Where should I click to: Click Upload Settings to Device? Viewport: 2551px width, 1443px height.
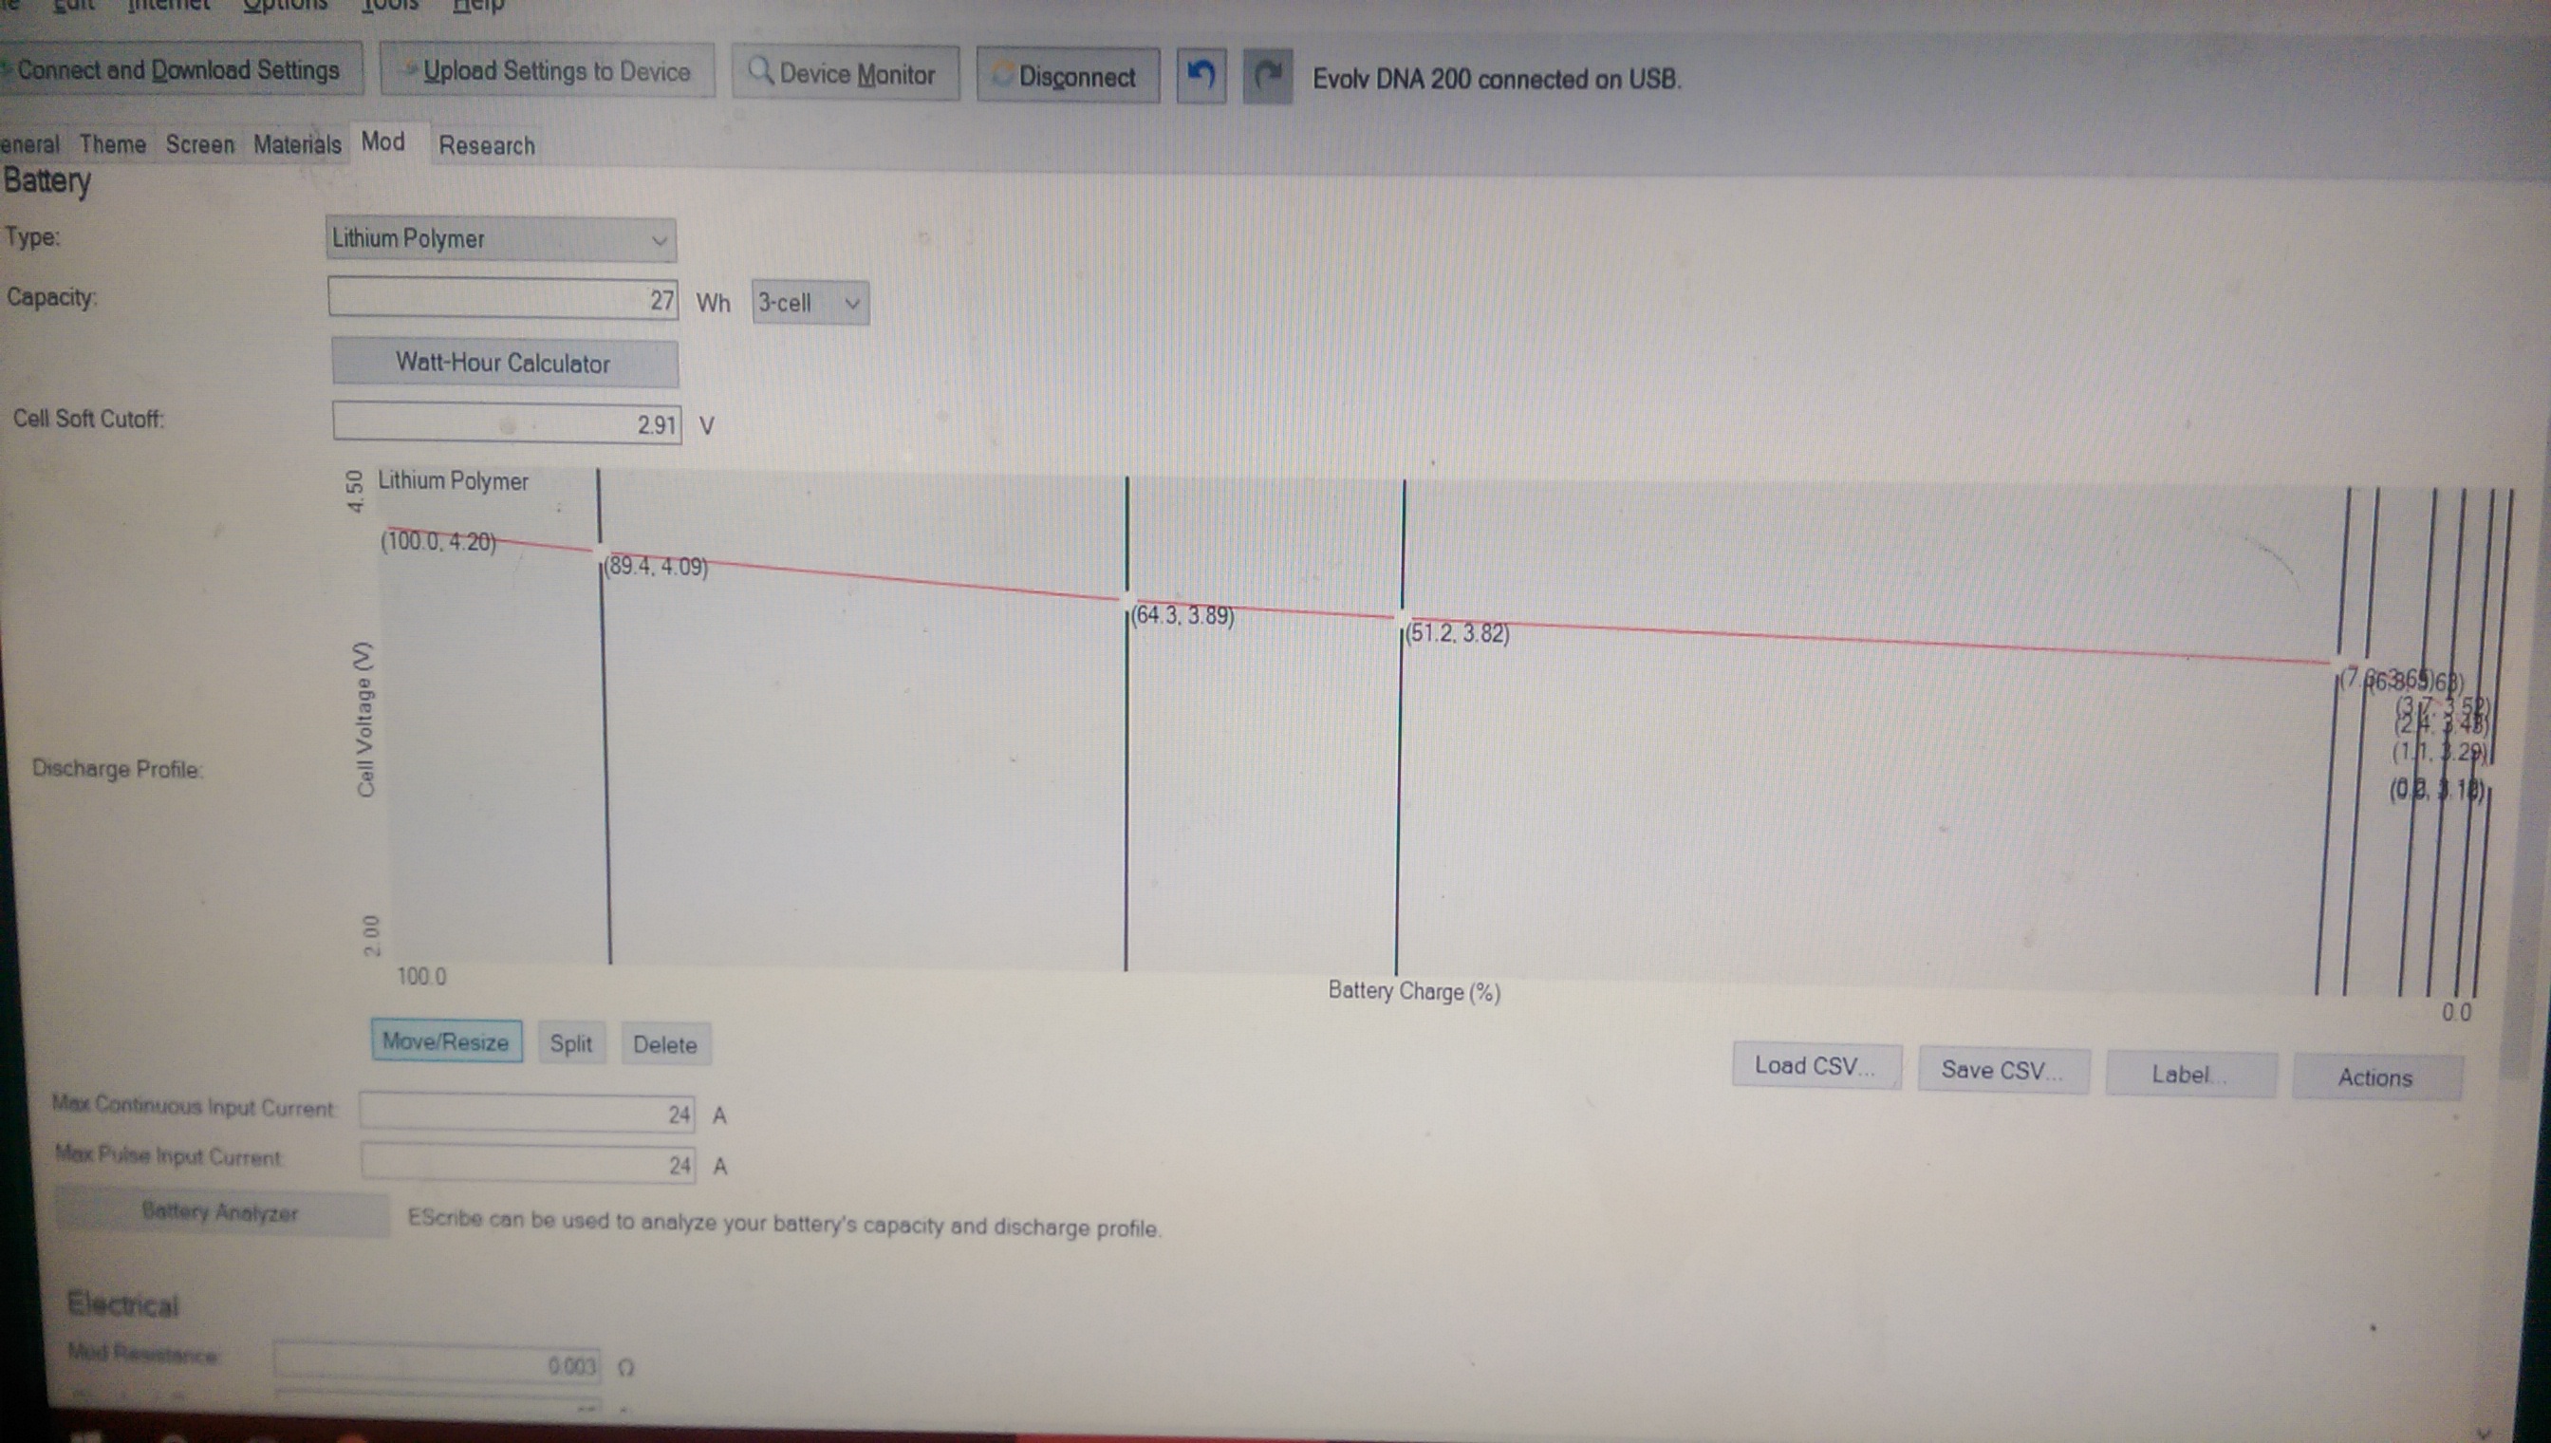coord(547,71)
